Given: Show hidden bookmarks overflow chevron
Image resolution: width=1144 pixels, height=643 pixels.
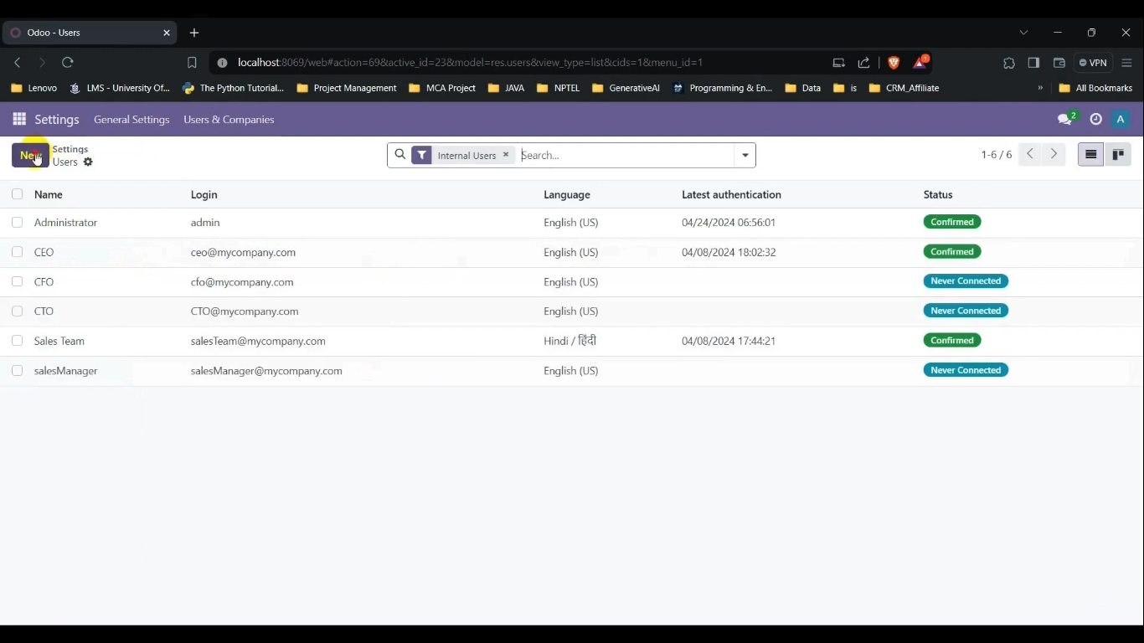Looking at the screenshot, I should (x=1040, y=88).
